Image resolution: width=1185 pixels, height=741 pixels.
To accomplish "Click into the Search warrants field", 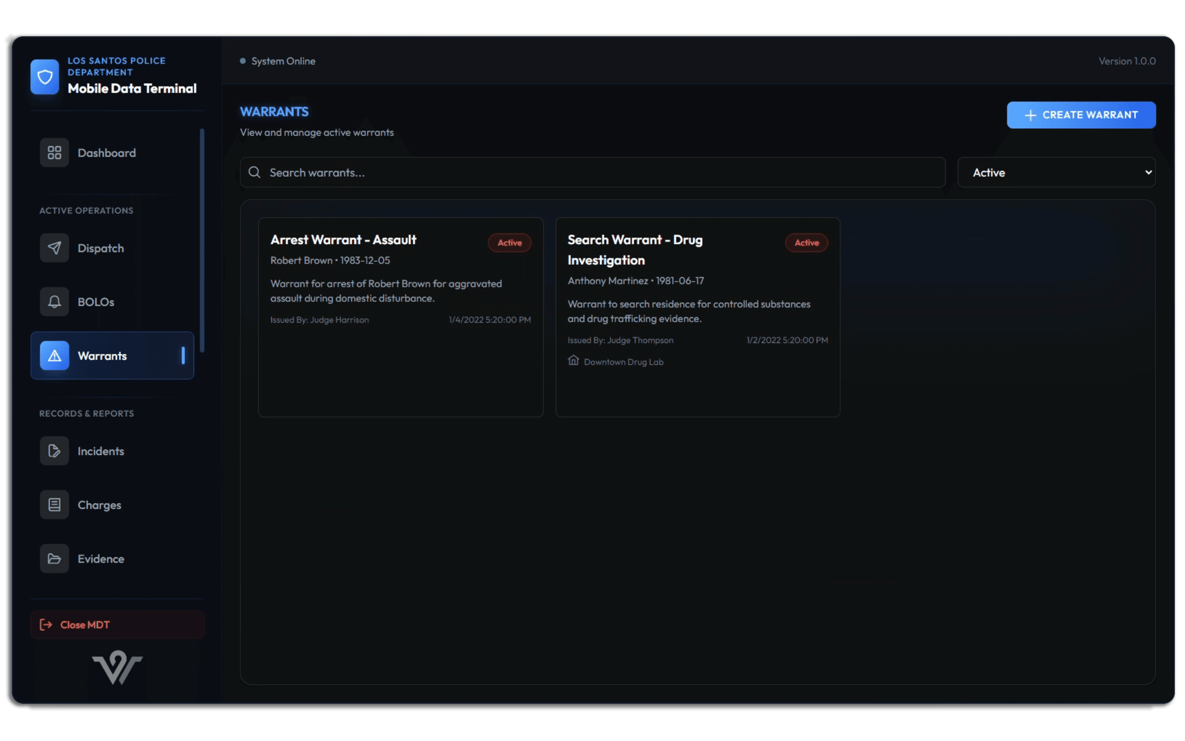I will pos(592,172).
